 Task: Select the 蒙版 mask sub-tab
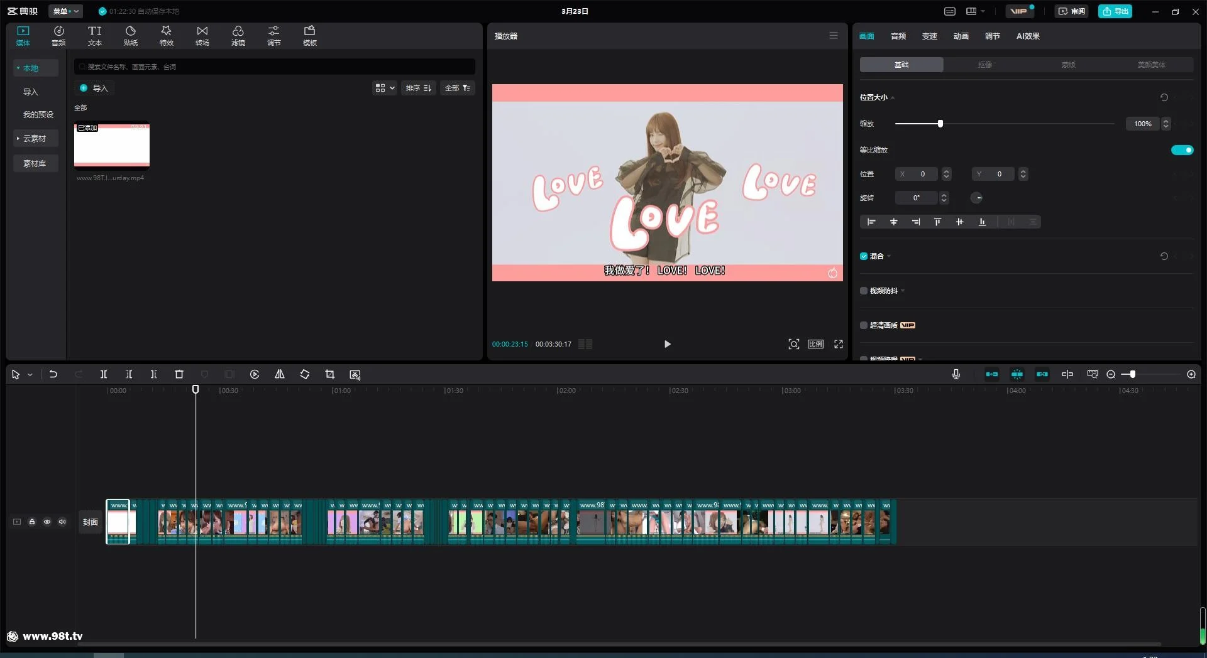point(1068,65)
